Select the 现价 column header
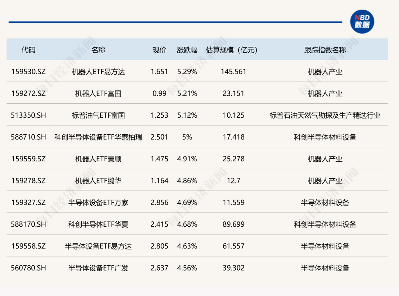Viewport: 399px width, 296px height. tap(159, 50)
